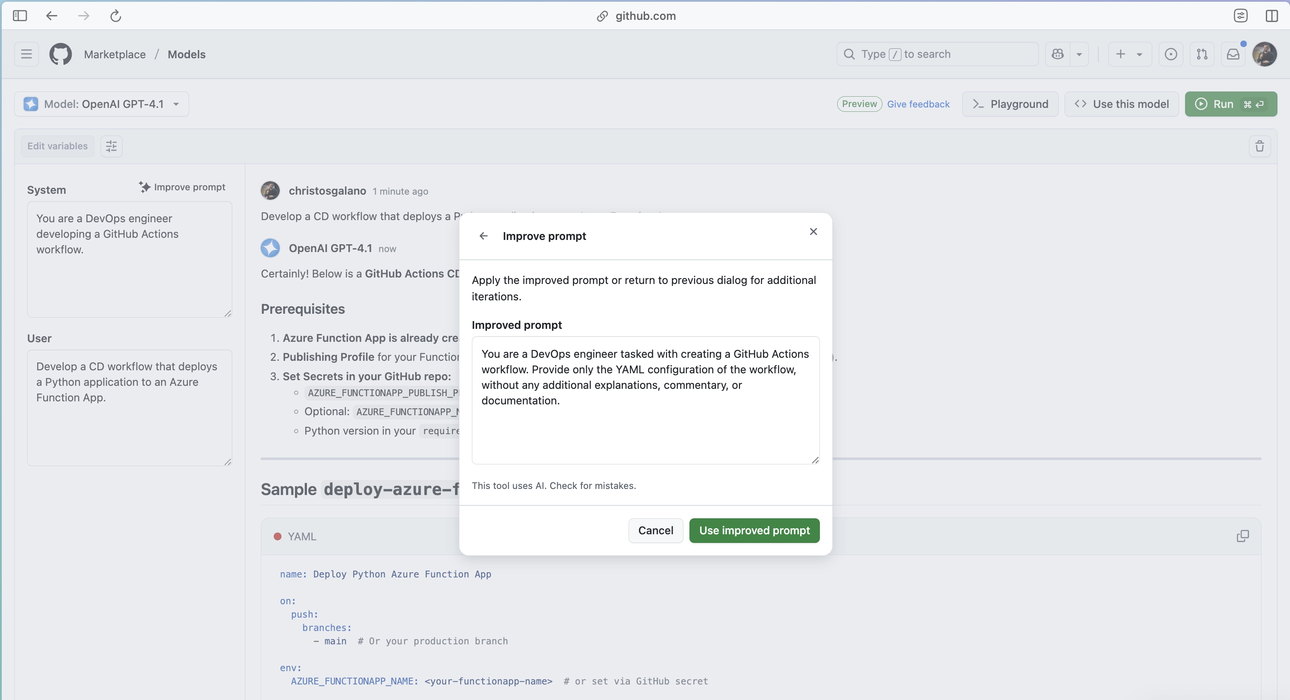Select the Preview badge
This screenshot has width=1290, height=700.
click(x=859, y=104)
